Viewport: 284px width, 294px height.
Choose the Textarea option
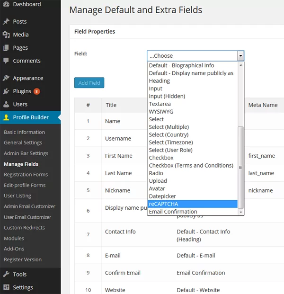click(x=193, y=104)
